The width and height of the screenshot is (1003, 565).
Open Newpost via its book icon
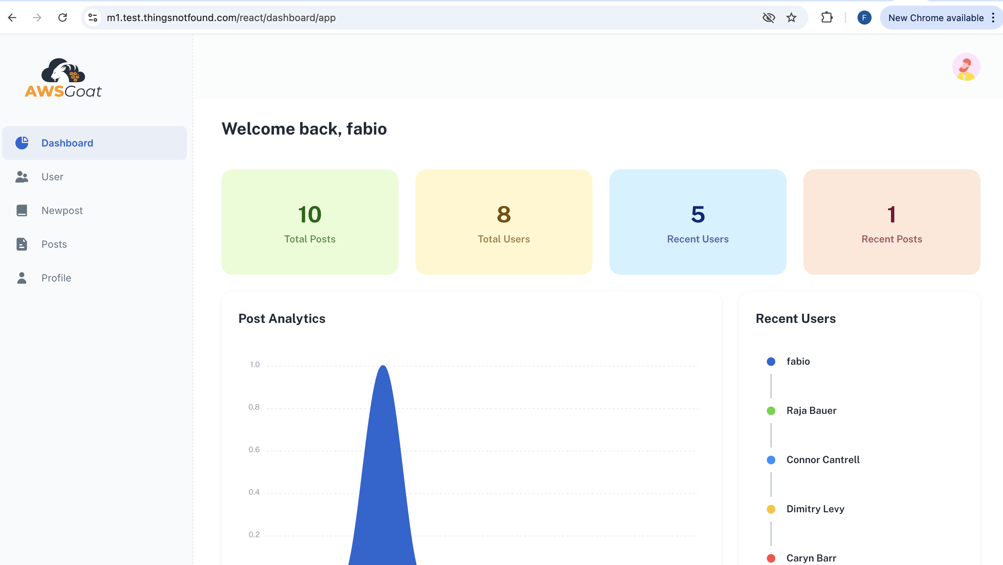22,210
